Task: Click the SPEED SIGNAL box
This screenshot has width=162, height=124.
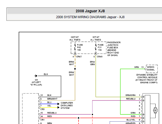Action: 152,69
